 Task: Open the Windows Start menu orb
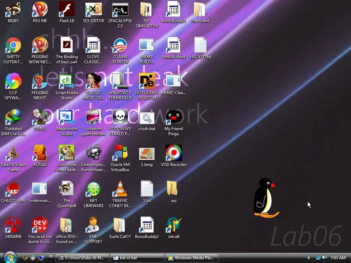point(10,257)
